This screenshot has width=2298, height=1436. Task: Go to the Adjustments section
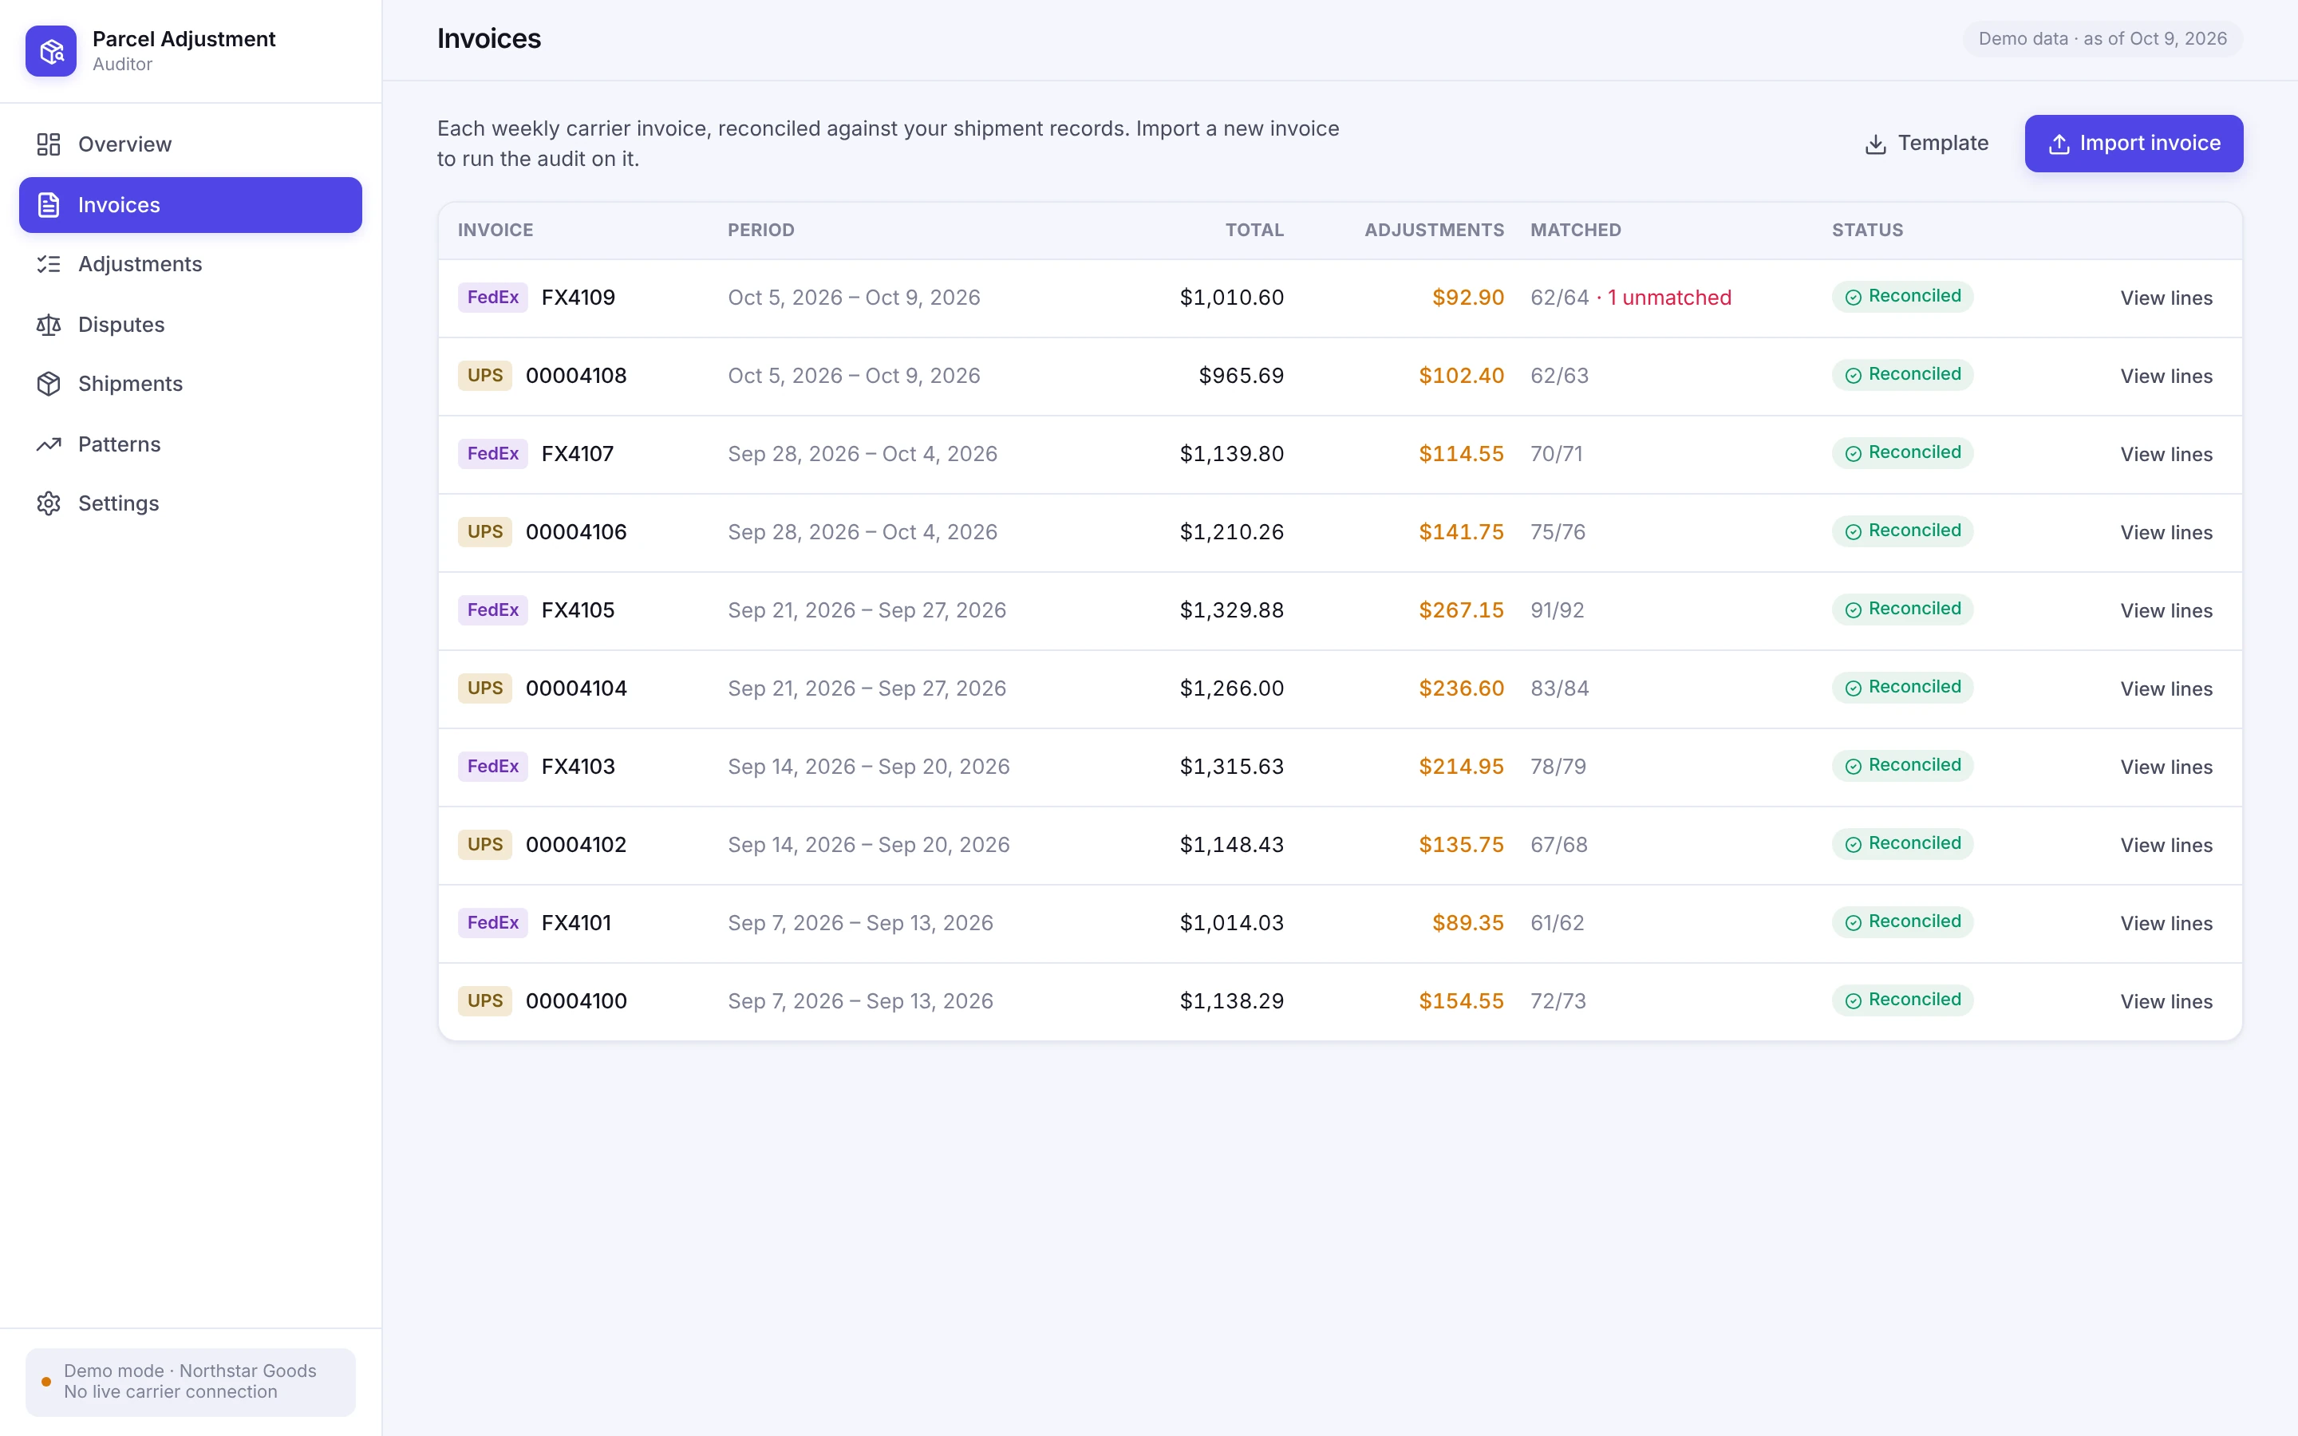pyautogui.click(x=190, y=264)
